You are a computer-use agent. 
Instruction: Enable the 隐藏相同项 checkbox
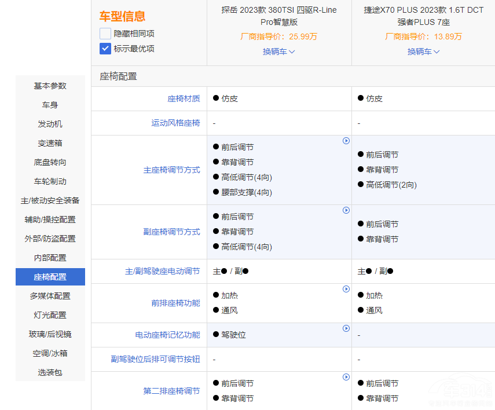coord(105,34)
